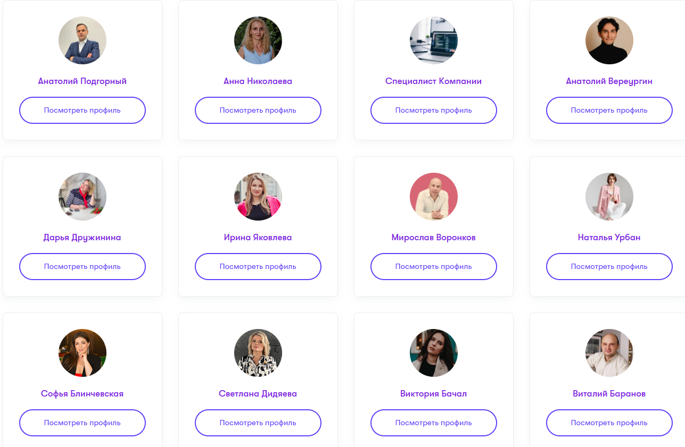Click Светлана Дидяева's avatar photo

click(258, 353)
